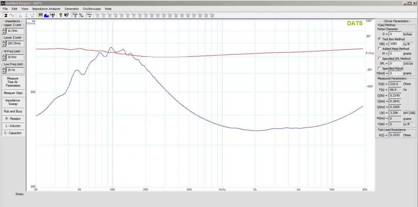Click the F(s) value 96.9
Screen dimensions: 418x207
395,90
